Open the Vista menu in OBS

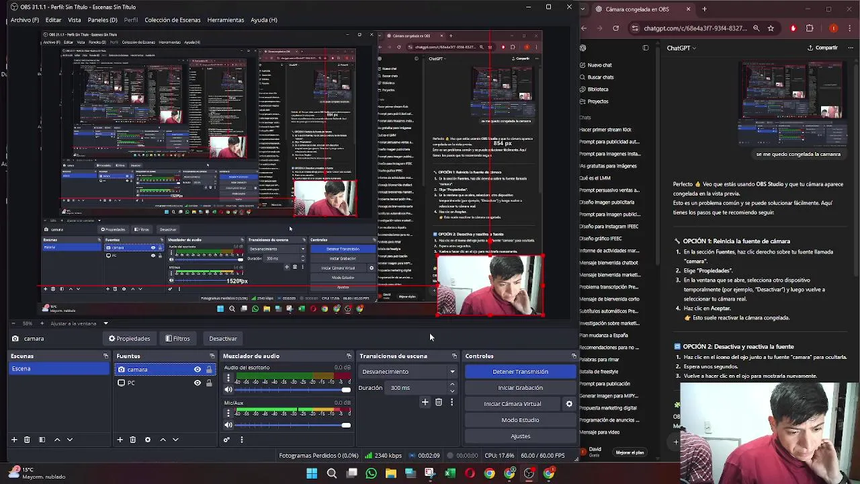pos(74,19)
